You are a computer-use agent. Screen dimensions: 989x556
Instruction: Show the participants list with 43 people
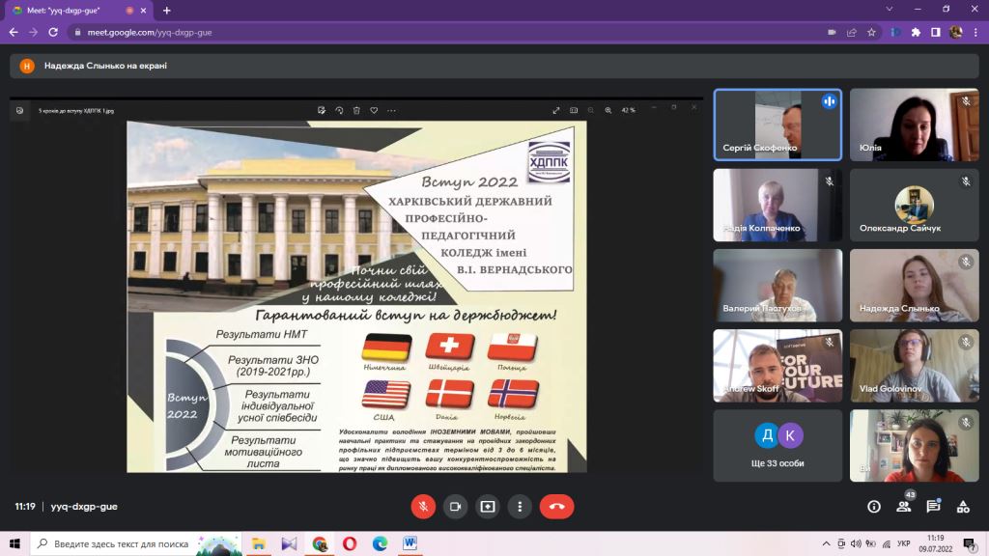click(904, 507)
